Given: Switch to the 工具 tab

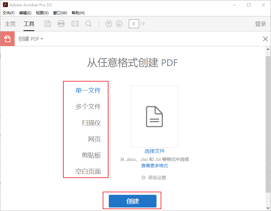Looking at the screenshot, I should click(29, 24).
